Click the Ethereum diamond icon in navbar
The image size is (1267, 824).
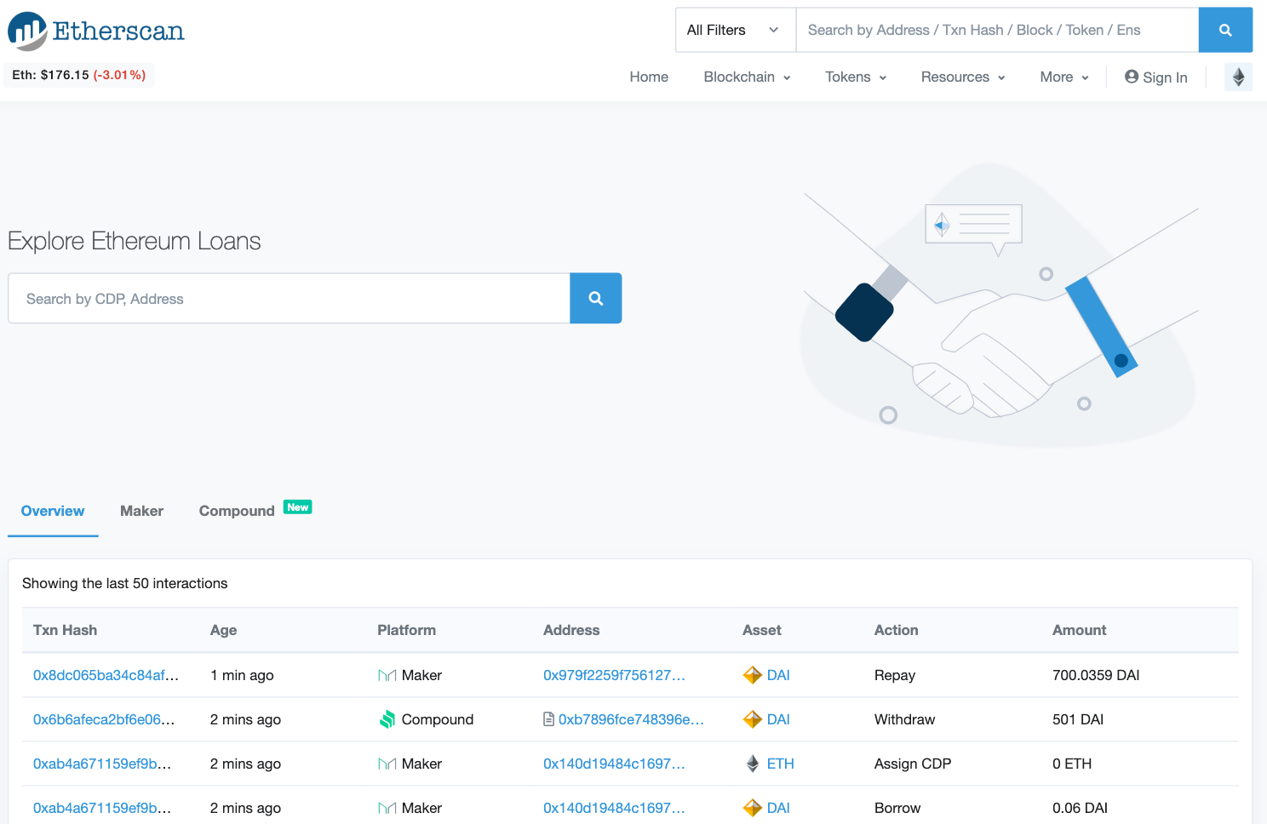tap(1238, 77)
